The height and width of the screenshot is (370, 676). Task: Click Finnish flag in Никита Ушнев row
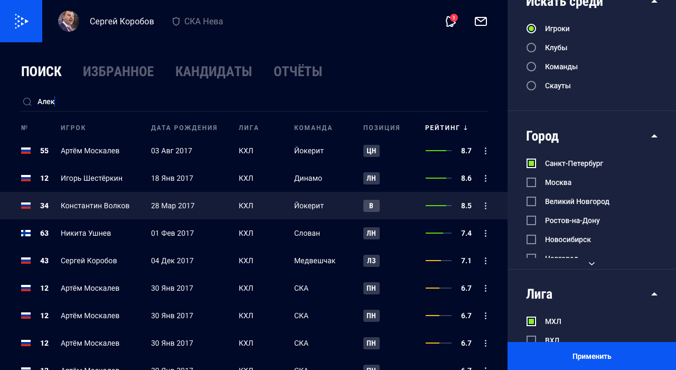26,233
